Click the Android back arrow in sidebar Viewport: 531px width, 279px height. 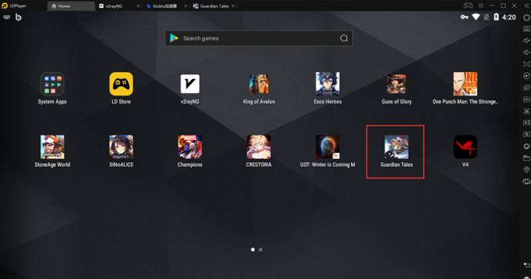[x=526, y=264]
